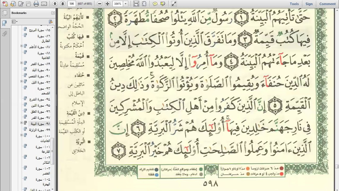This screenshot has width=339, height=191.
Task: Click the Fit One Full Page icon
Action: point(144,4)
